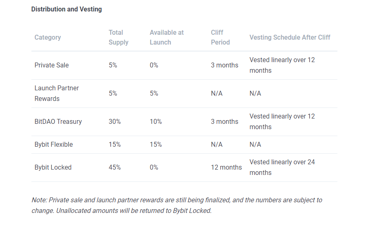Viewport: 368px width, 226px height.
Task: Select the Private Sale row label
Action: (x=51, y=65)
